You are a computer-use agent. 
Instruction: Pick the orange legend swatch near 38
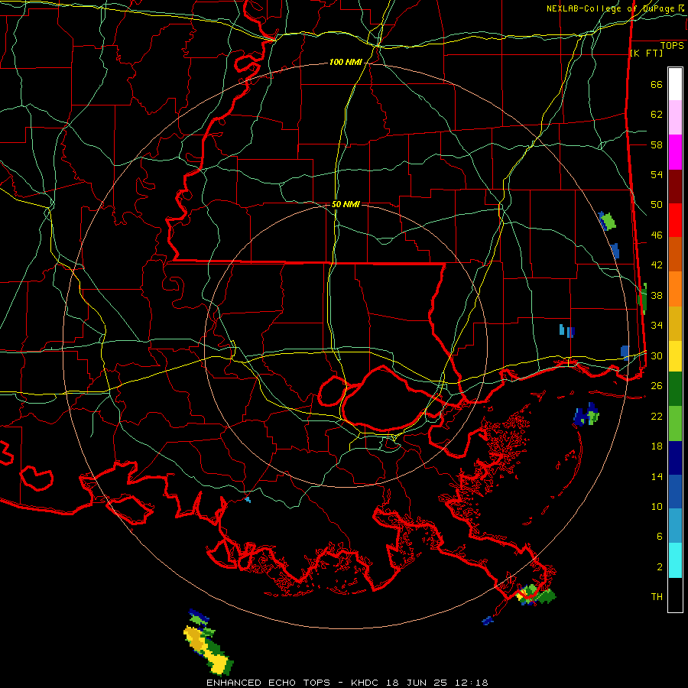pos(675,289)
